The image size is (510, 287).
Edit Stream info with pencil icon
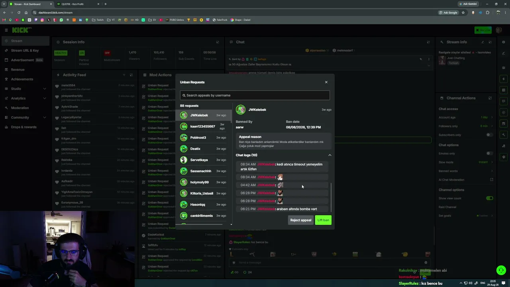[x=483, y=42]
